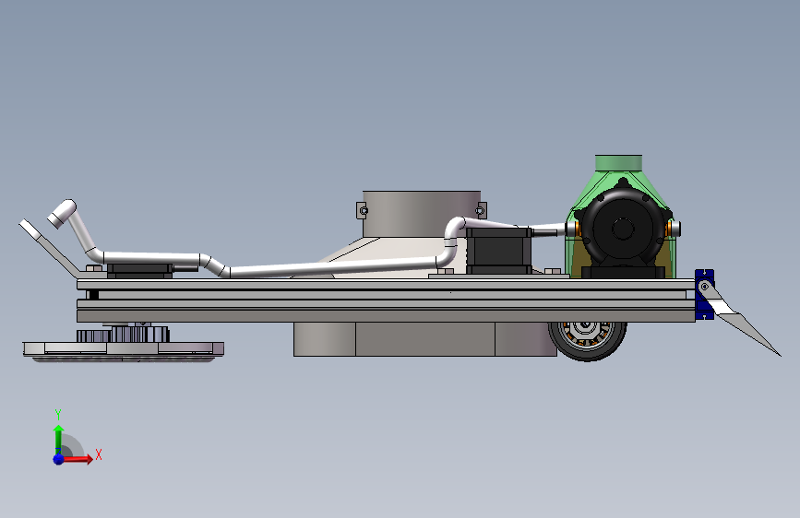Screen dimensions: 800x518
Task: Click the green Y axis arrow of the triad
Action: 59,440
